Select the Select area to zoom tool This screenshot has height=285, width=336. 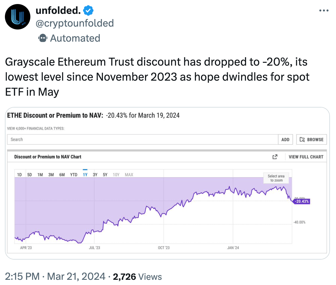pyautogui.click(x=276, y=178)
